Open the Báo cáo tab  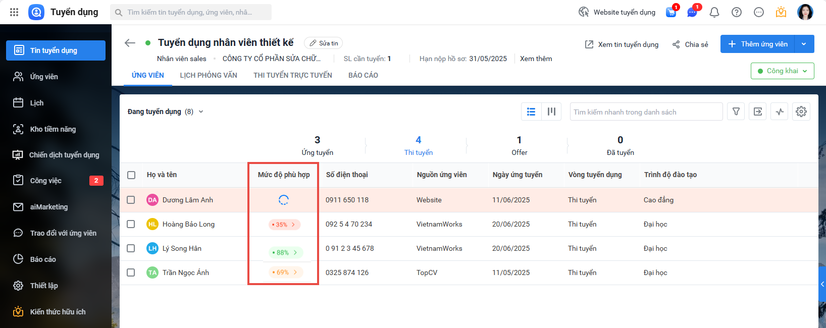coord(363,75)
